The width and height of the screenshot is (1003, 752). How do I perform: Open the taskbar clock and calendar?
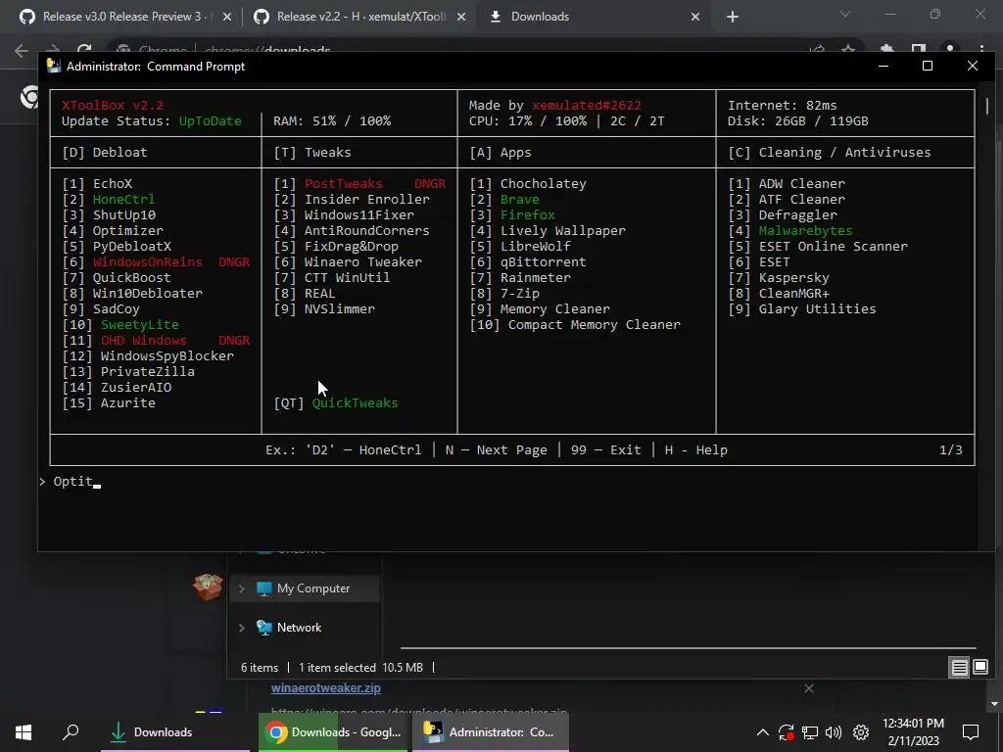coord(913,732)
